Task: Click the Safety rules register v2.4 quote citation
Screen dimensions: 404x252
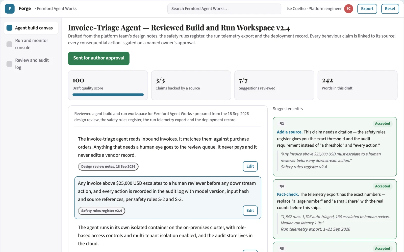Action: click(304, 167)
